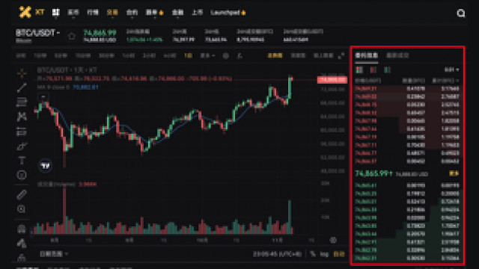Select the trend line drawing tool
This screenshot has height=269, width=479.
[22, 88]
